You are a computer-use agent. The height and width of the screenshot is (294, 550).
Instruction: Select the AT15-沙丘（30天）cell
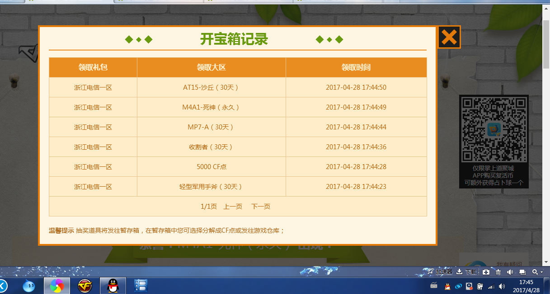212,87
